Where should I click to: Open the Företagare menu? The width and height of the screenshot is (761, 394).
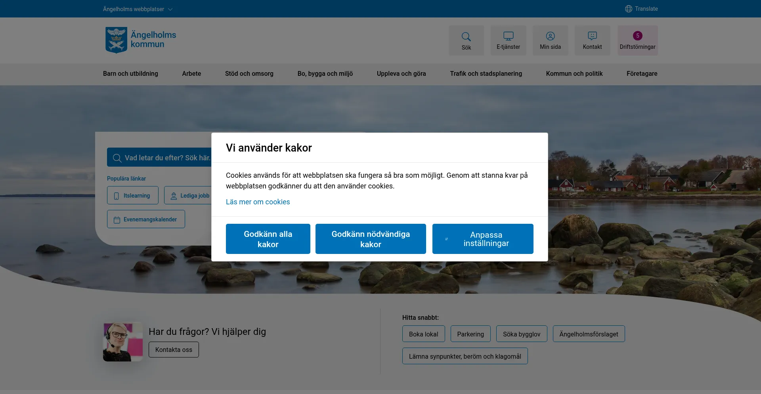click(x=642, y=74)
